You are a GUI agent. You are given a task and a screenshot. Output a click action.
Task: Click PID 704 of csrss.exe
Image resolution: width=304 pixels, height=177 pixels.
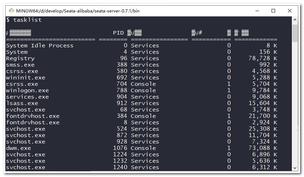tap(122, 84)
